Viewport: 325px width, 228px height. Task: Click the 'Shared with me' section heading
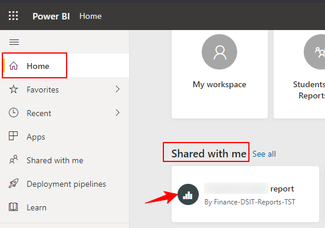coord(209,153)
